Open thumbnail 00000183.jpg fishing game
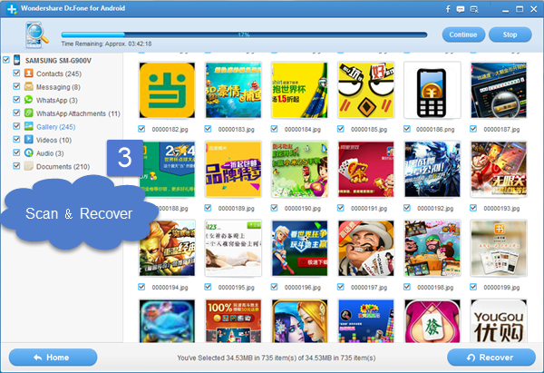Viewport: 544px width, 373px height. (x=234, y=90)
